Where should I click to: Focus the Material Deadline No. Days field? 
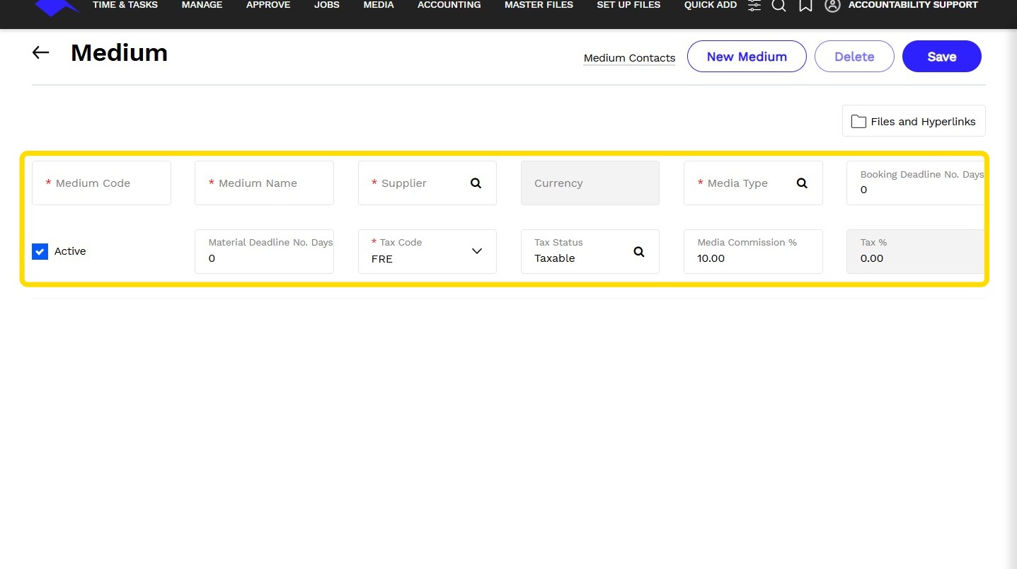point(264,251)
